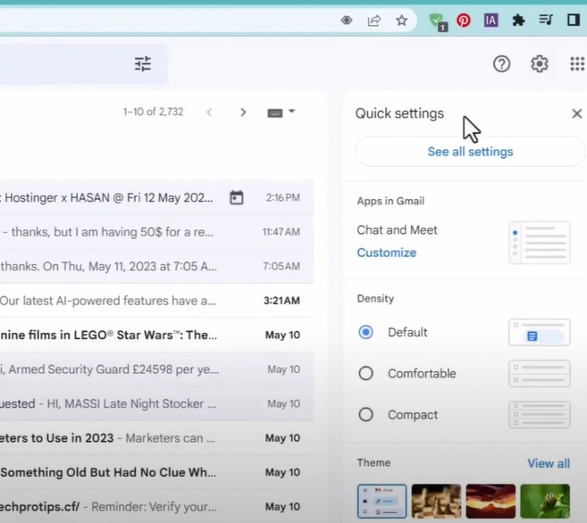Select the Comfortable density option
The height and width of the screenshot is (523, 587).
point(365,373)
